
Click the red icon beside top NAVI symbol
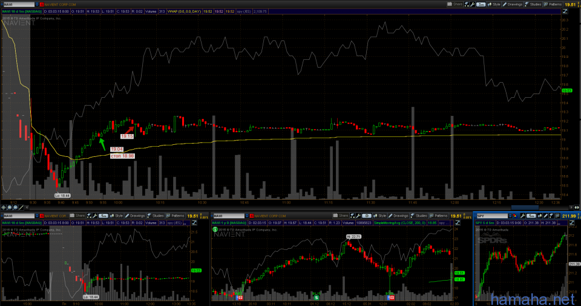42,4
